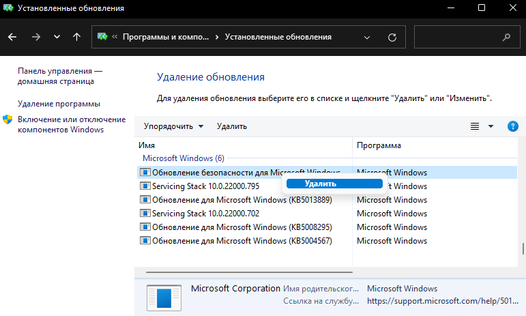The height and width of the screenshot is (316, 526).
Task: Click the large update thumbnail in details pane
Action: click(164, 298)
